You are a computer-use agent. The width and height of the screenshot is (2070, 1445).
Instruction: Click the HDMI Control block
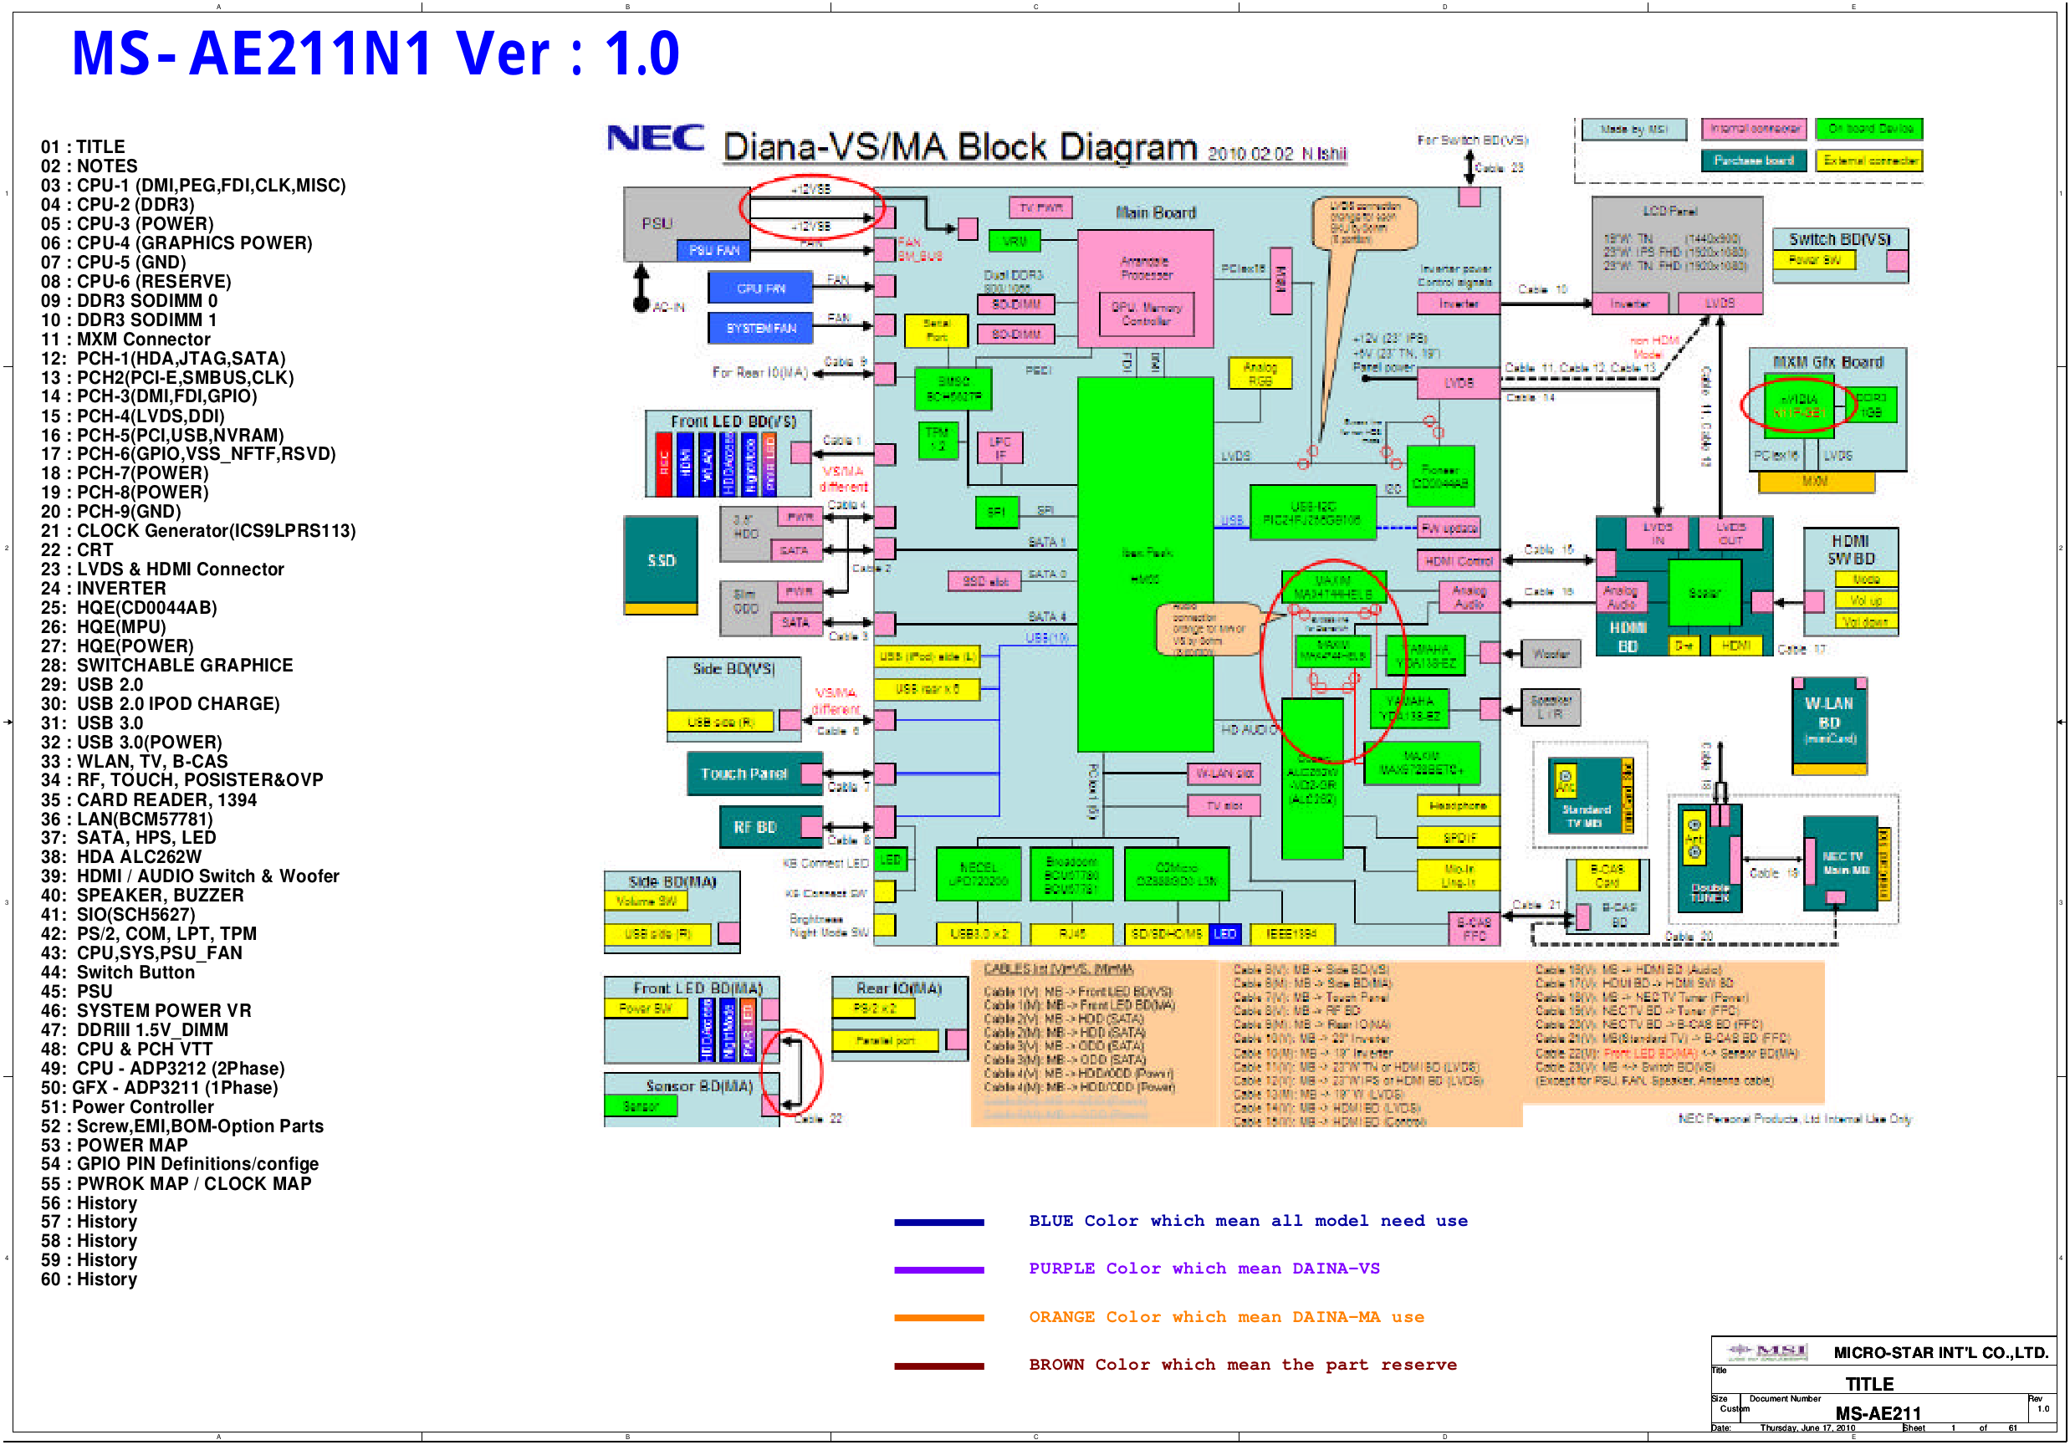pyautogui.click(x=1459, y=562)
